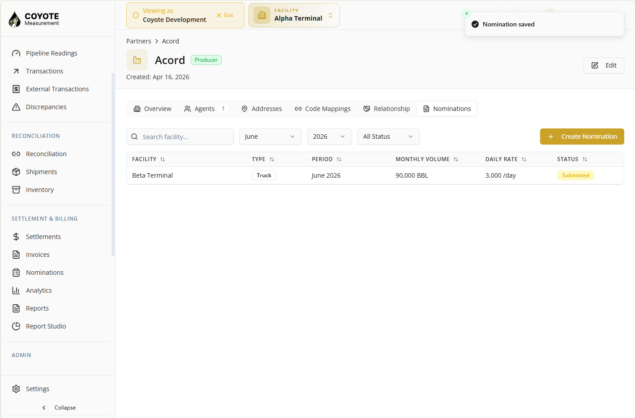
Task: Dismiss the Nomination saved notification
Action: 467,13
